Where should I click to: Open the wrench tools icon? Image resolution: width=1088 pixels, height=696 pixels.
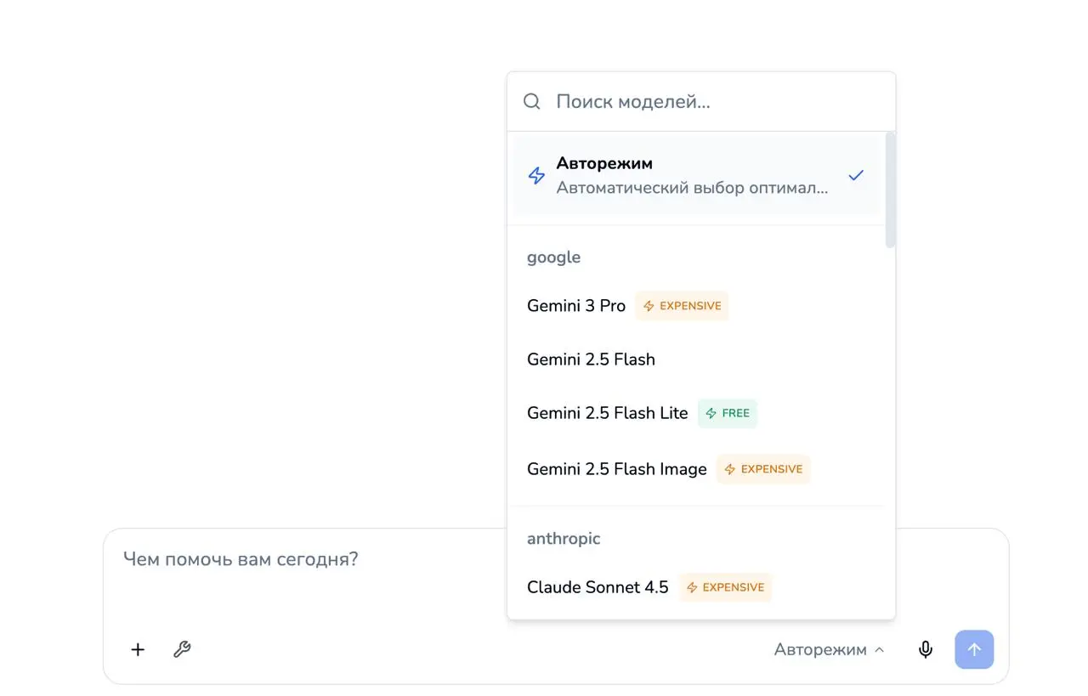point(182,650)
